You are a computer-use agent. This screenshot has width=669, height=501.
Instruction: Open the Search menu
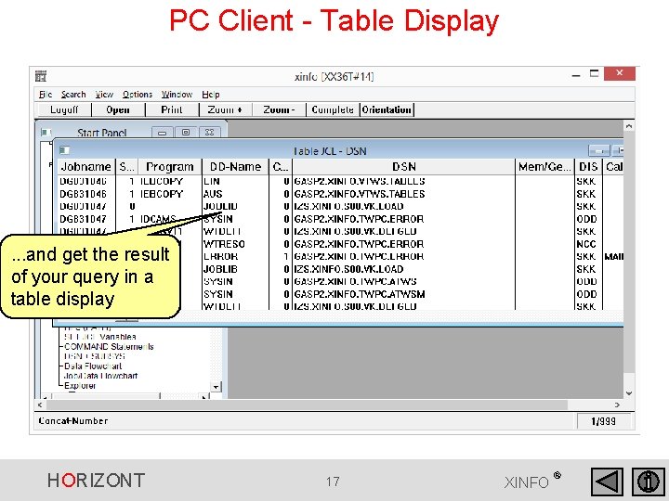(73, 94)
